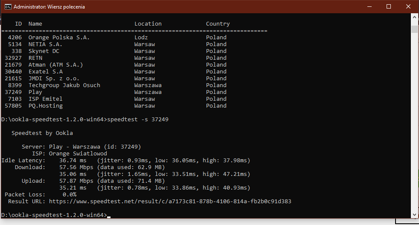Click the 'ISP Emitel' server name

[x=45, y=99]
